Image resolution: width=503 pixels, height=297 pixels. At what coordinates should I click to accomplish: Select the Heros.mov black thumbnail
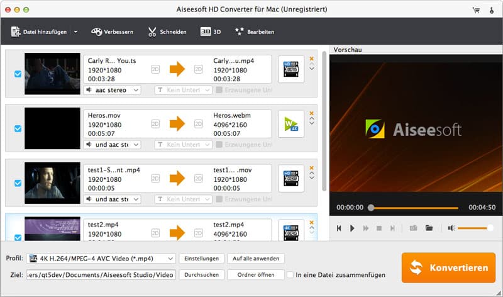[x=52, y=128]
